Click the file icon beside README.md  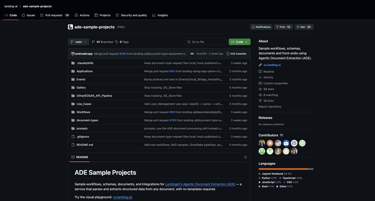coord(73,145)
